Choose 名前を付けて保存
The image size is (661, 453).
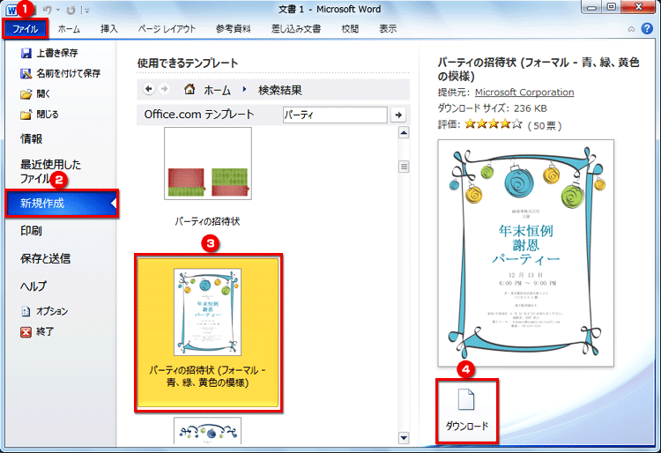click(x=60, y=73)
